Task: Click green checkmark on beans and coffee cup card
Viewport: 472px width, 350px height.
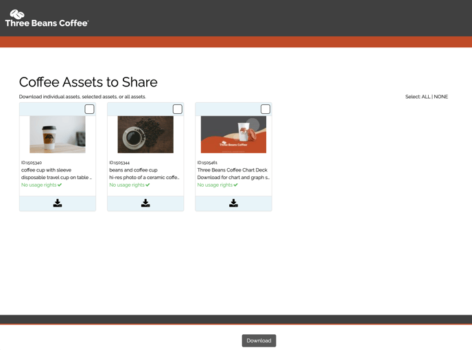Action: pyautogui.click(x=147, y=185)
